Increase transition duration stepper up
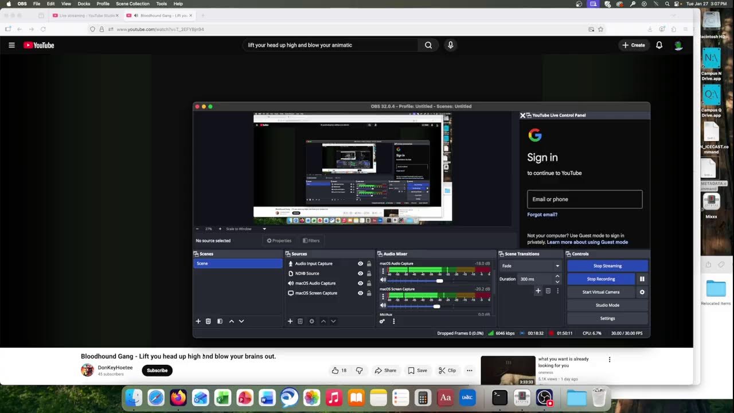This screenshot has width=734, height=413. pyautogui.click(x=557, y=276)
